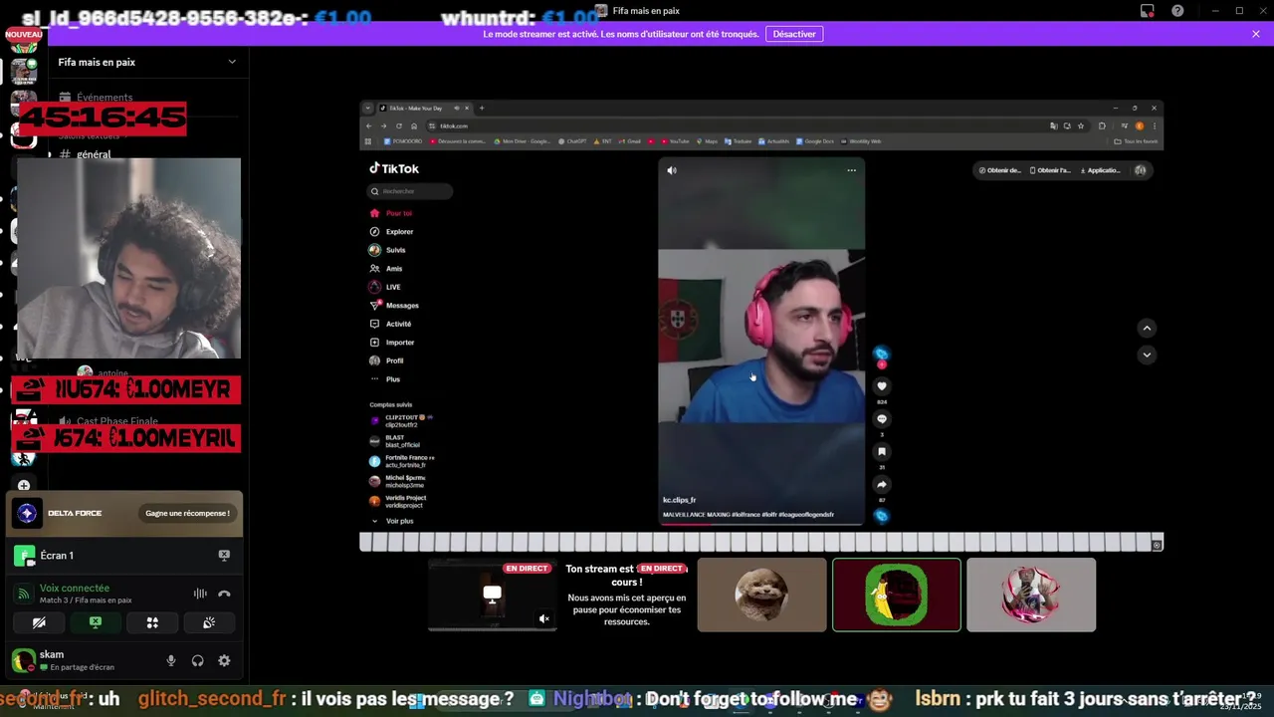This screenshot has height=717, width=1274.
Task: Deafen with the headphones icon
Action: click(x=198, y=660)
